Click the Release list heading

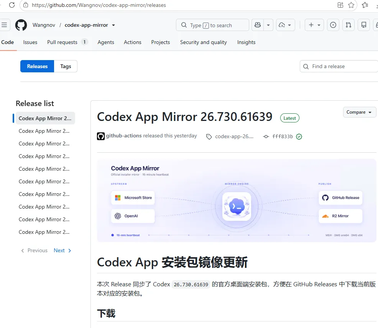click(x=35, y=103)
